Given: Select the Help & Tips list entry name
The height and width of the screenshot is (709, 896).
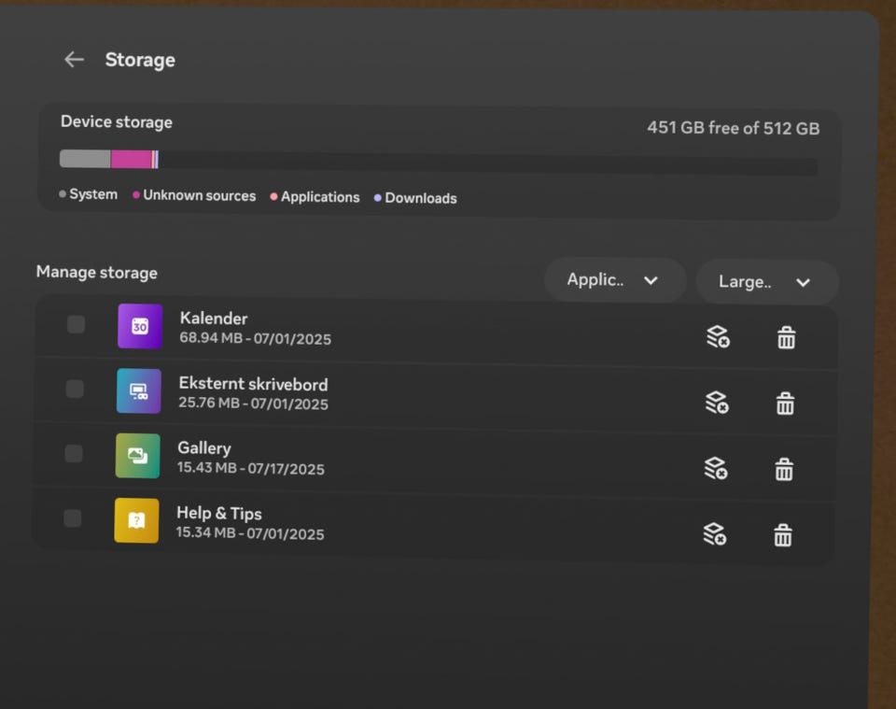Looking at the screenshot, I should [x=219, y=514].
